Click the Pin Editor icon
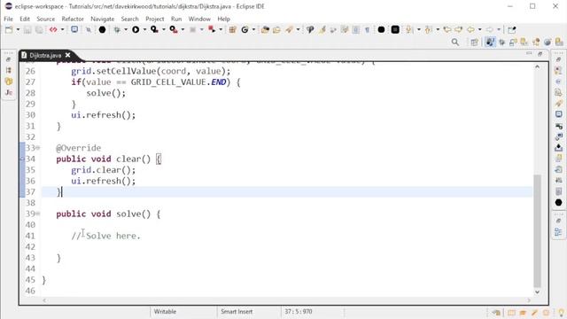 pos(512,29)
